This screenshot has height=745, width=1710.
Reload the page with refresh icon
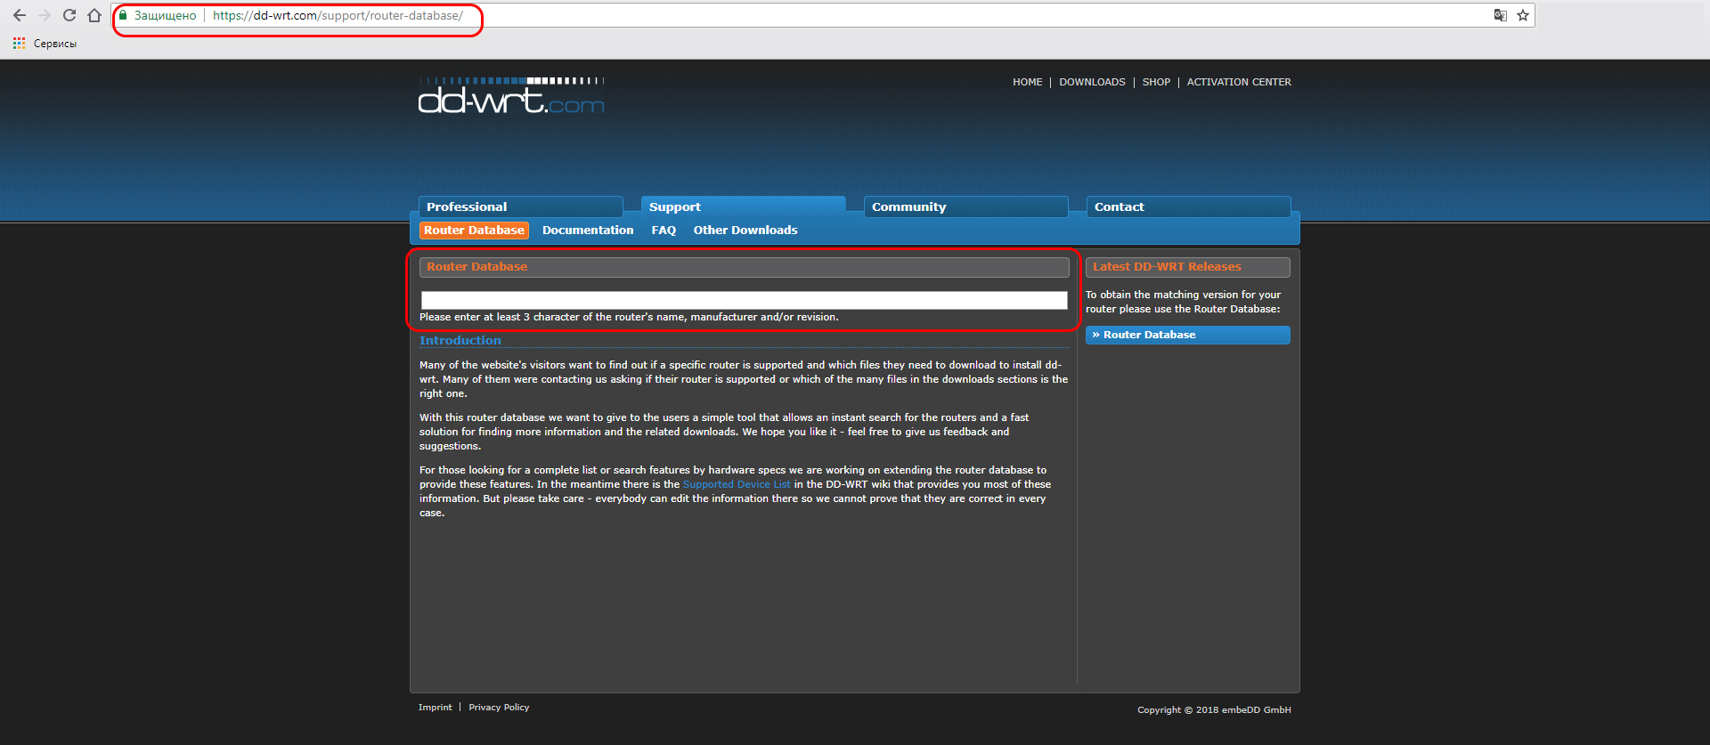point(69,15)
